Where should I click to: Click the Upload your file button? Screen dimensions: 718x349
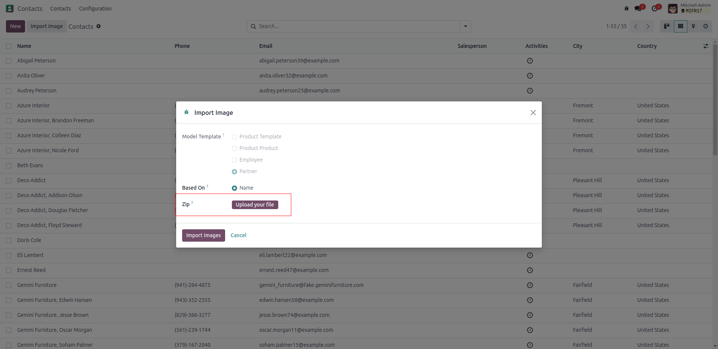(255, 205)
